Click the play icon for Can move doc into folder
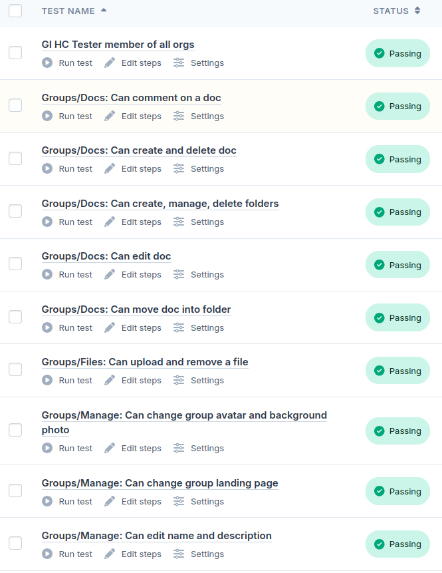442x573 pixels. pyautogui.click(x=47, y=327)
